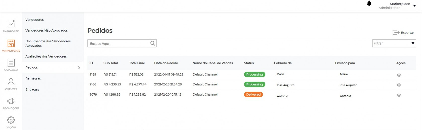This screenshot has height=130, width=422.
Task: Expand the Marketplace Administrator account menu
Action: pos(414,6)
